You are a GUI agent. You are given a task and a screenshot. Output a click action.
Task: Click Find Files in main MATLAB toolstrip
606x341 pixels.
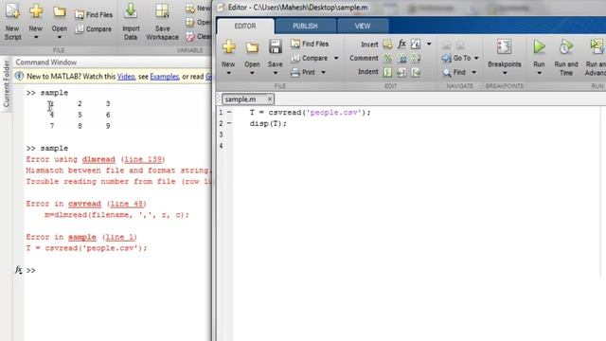(x=94, y=15)
